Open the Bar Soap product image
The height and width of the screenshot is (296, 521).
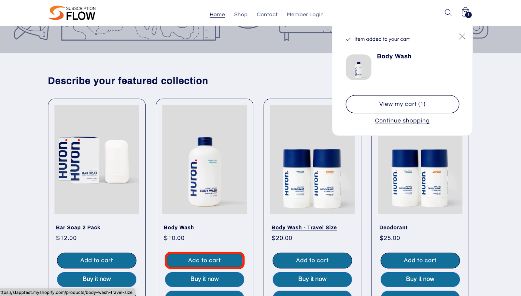[97, 160]
